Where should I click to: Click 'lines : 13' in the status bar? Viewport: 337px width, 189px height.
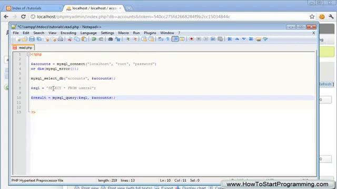[x=127, y=181]
